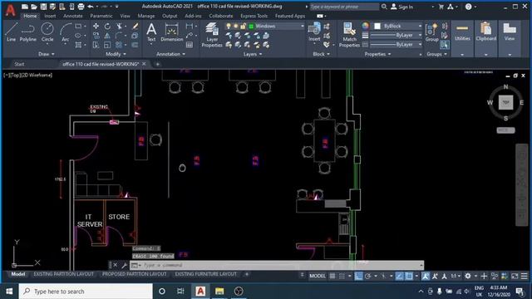Open the annotation scale 1:1 dropdown
The image size is (532, 299).
[x=456, y=277]
